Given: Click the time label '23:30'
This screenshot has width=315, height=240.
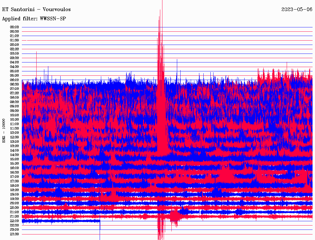Looking at the screenshot, I should 14,234.
